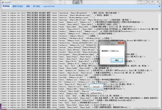Click the FormDic window icon
The width and height of the screenshot is (162, 110).
click(x=3, y=2)
